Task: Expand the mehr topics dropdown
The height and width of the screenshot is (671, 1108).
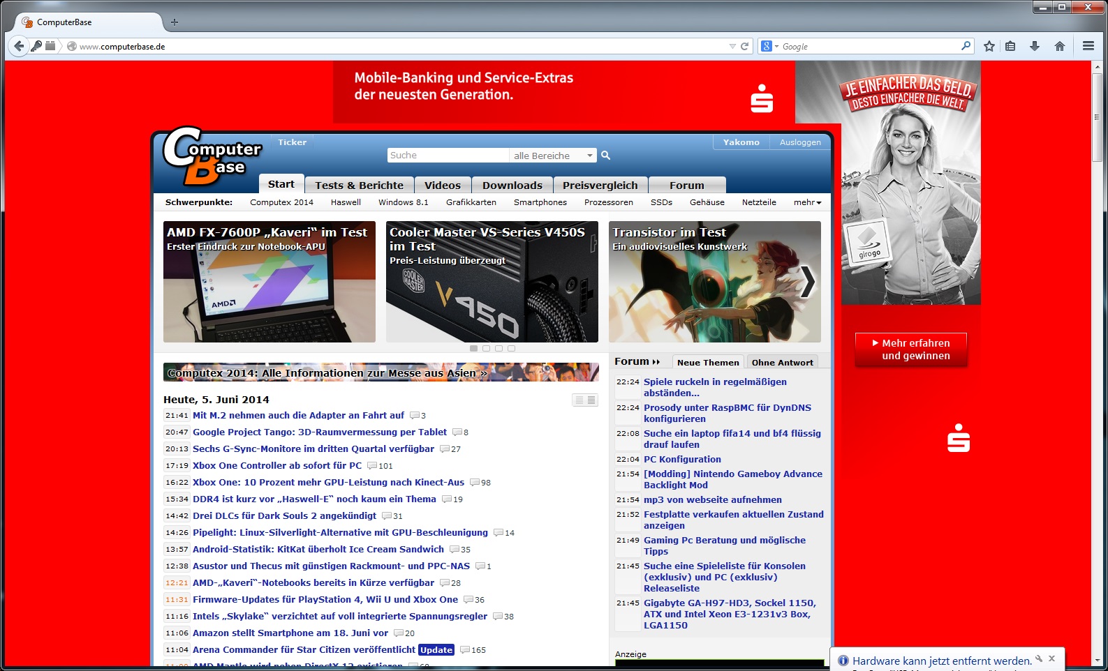Action: click(x=808, y=202)
